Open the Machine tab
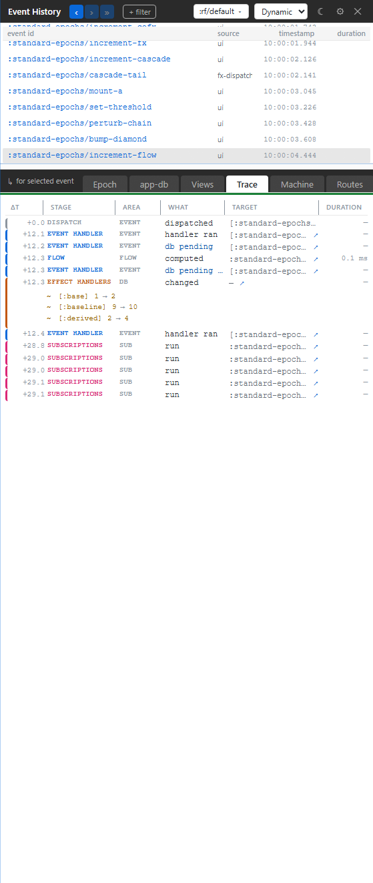The width and height of the screenshot is (373, 883). (x=297, y=184)
